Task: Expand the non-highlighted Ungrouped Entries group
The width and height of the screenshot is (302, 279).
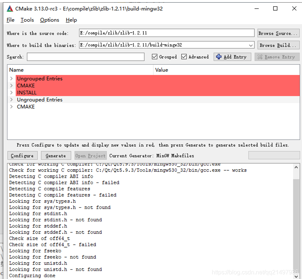Action: pyautogui.click(x=11, y=99)
